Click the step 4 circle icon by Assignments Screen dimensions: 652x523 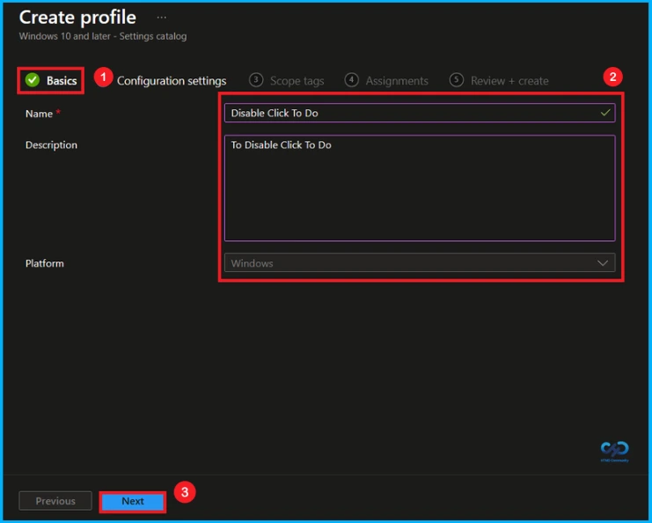pos(351,80)
